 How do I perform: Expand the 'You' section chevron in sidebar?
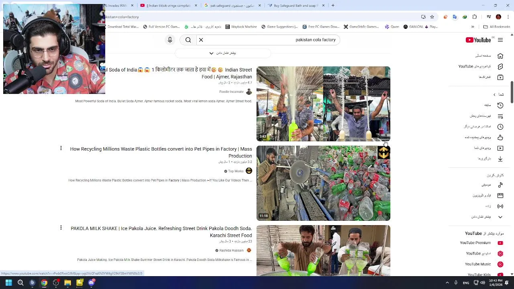pyautogui.click(x=495, y=95)
